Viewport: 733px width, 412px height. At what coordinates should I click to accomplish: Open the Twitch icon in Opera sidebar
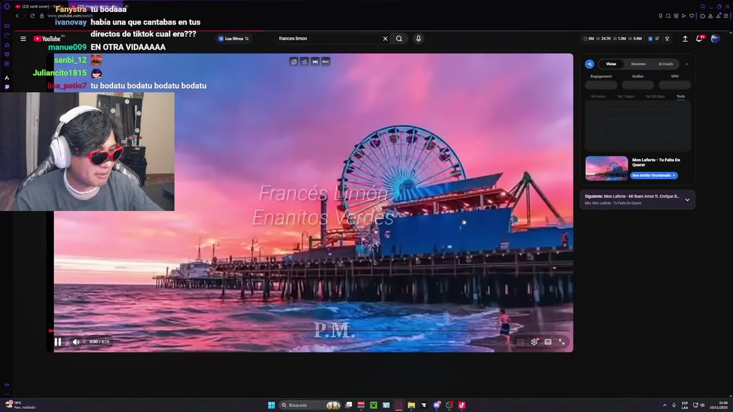[x=7, y=87]
